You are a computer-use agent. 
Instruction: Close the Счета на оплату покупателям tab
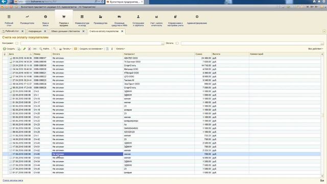click(x=122, y=31)
